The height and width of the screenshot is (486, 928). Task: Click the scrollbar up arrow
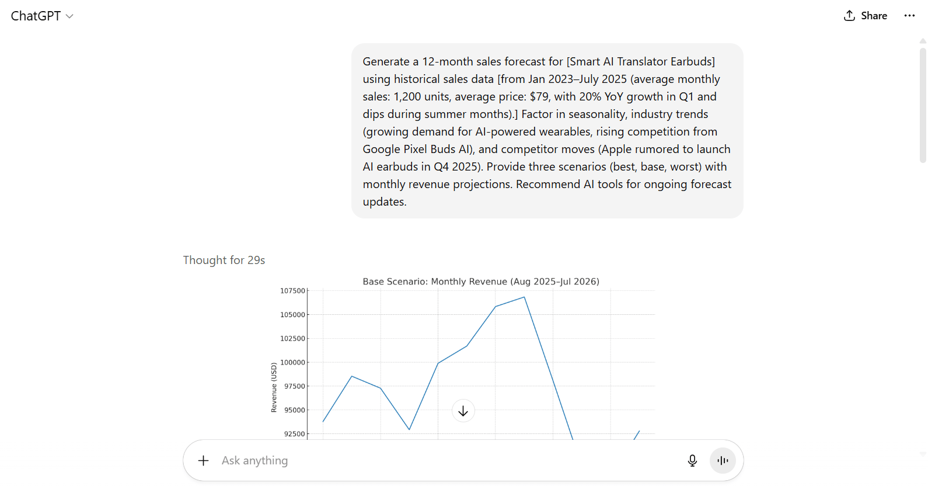pos(923,41)
